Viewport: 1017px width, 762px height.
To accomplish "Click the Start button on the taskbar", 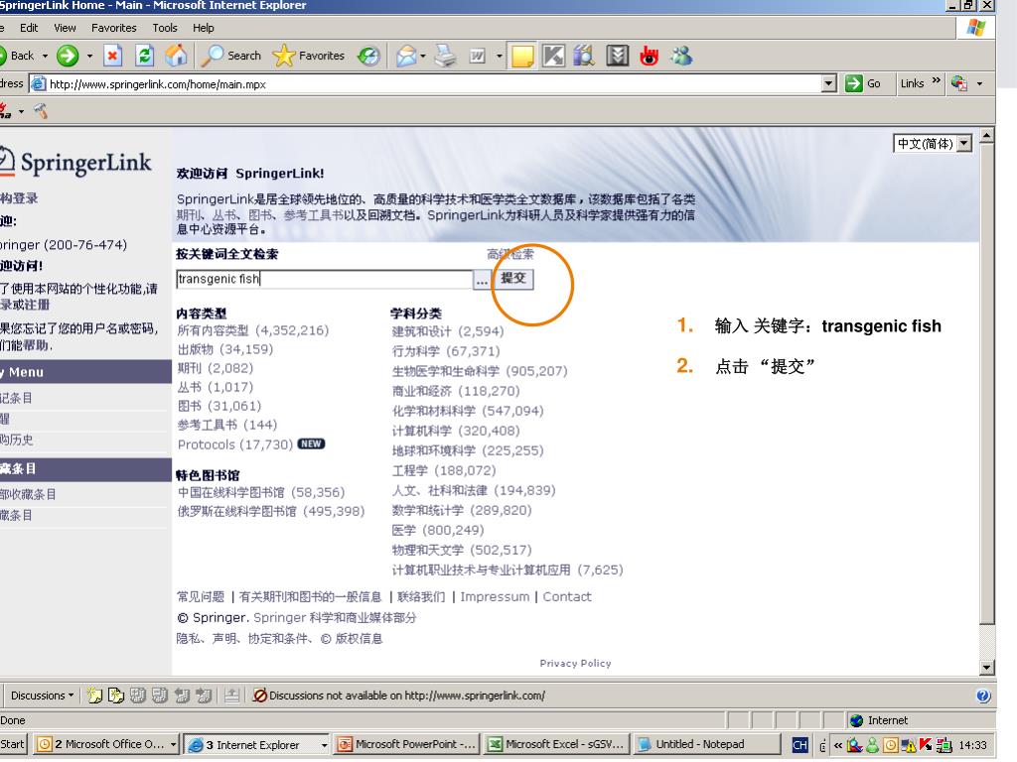I will pos(12,744).
